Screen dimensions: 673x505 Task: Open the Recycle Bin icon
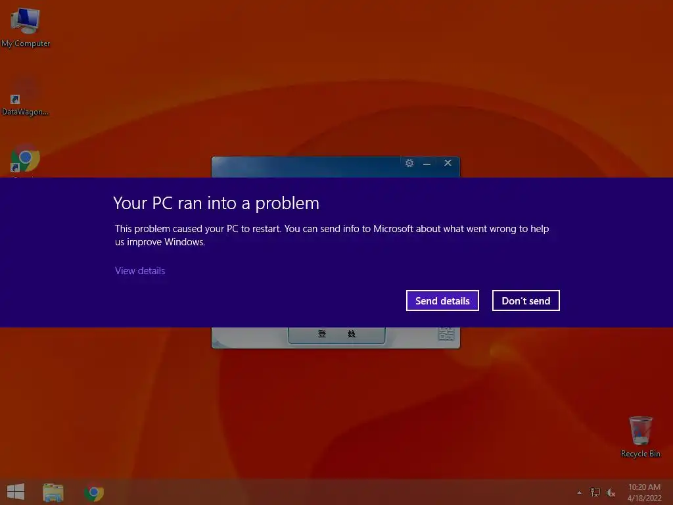[x=640, y=437]
